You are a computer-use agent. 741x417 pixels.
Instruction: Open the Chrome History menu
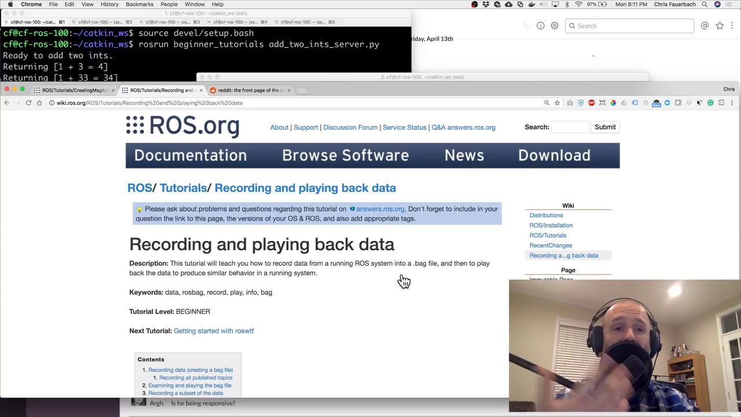pos(109,4)
